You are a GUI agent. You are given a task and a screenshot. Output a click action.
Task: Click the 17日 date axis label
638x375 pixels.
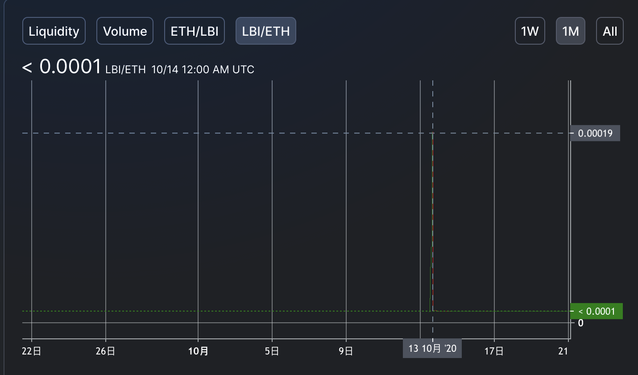(x=494, y=351)
